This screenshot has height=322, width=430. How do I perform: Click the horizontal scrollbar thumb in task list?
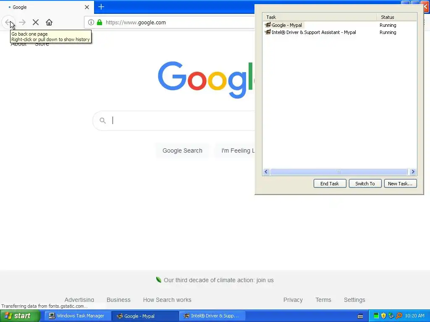tap(339, 171)
